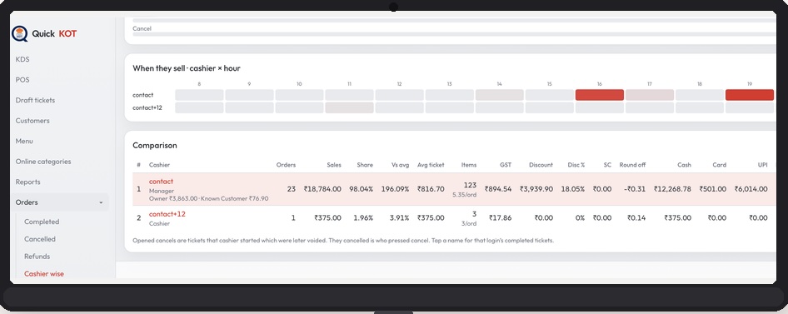
Task: Click the ₹6,014.00 UPI value
Action: (751, 189)
